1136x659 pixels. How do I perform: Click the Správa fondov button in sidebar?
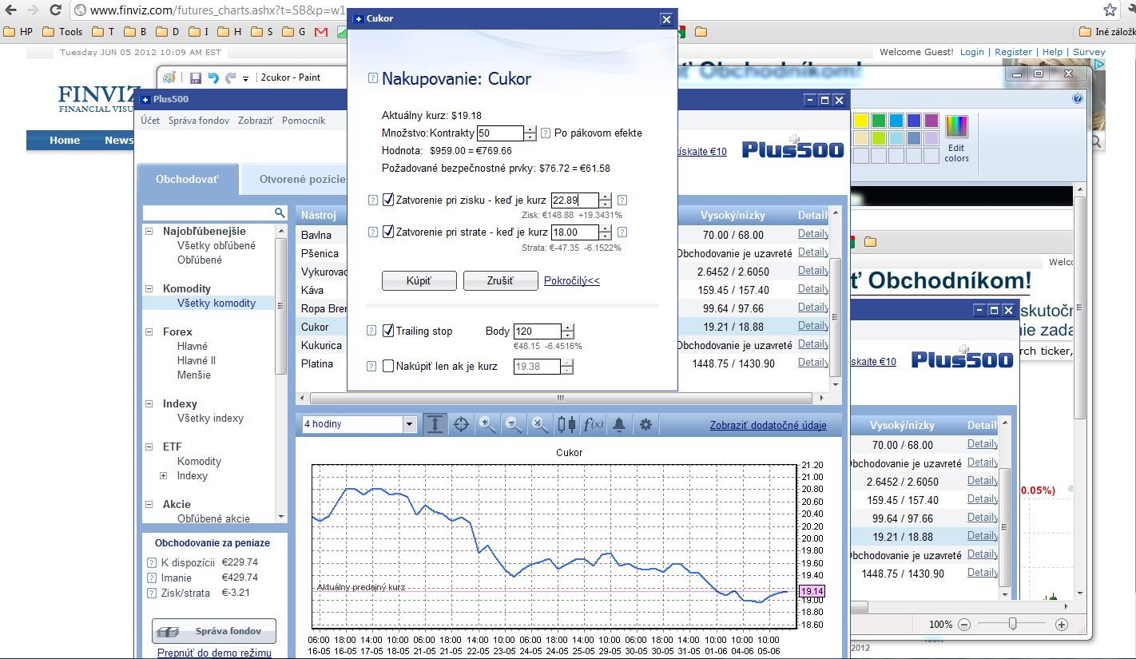(214, 631)
